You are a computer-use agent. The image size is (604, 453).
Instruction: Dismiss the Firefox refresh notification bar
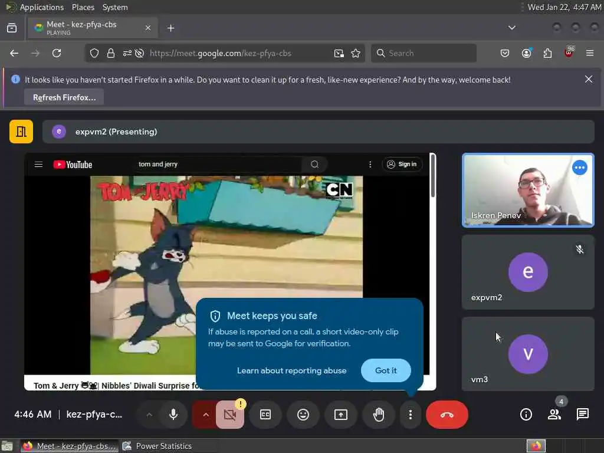(588, 80)
